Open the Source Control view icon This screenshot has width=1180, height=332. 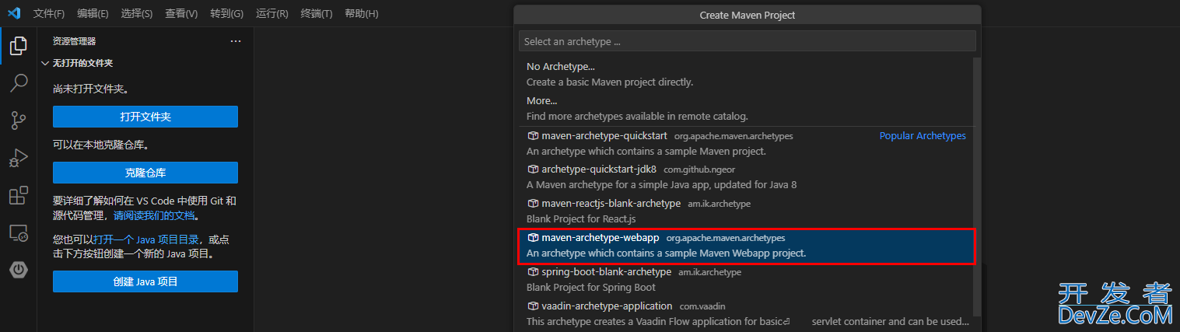(19, 120)
